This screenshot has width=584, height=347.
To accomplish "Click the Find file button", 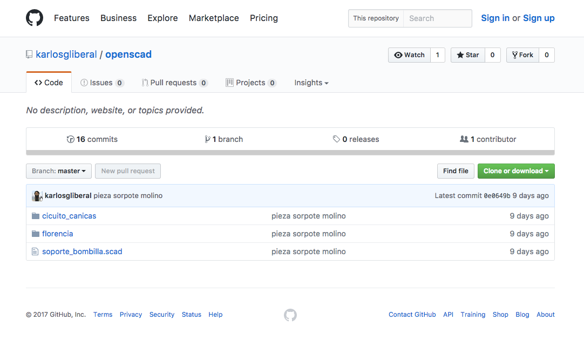I will pyautogui.click(x=456, y=171).
